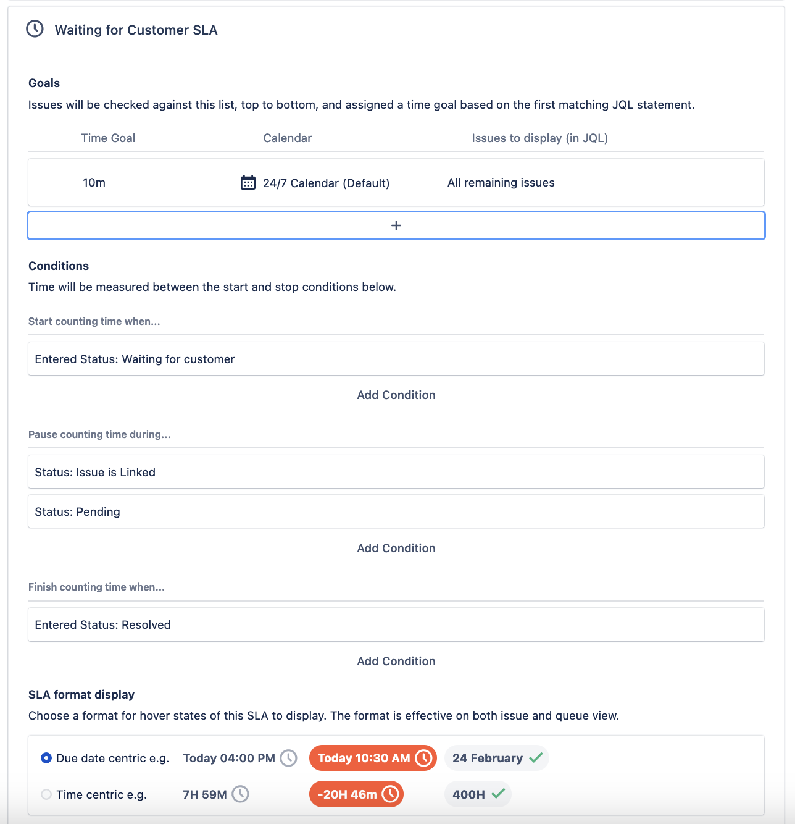Click the clock icon next to 7H 59M

pos(240,794)
